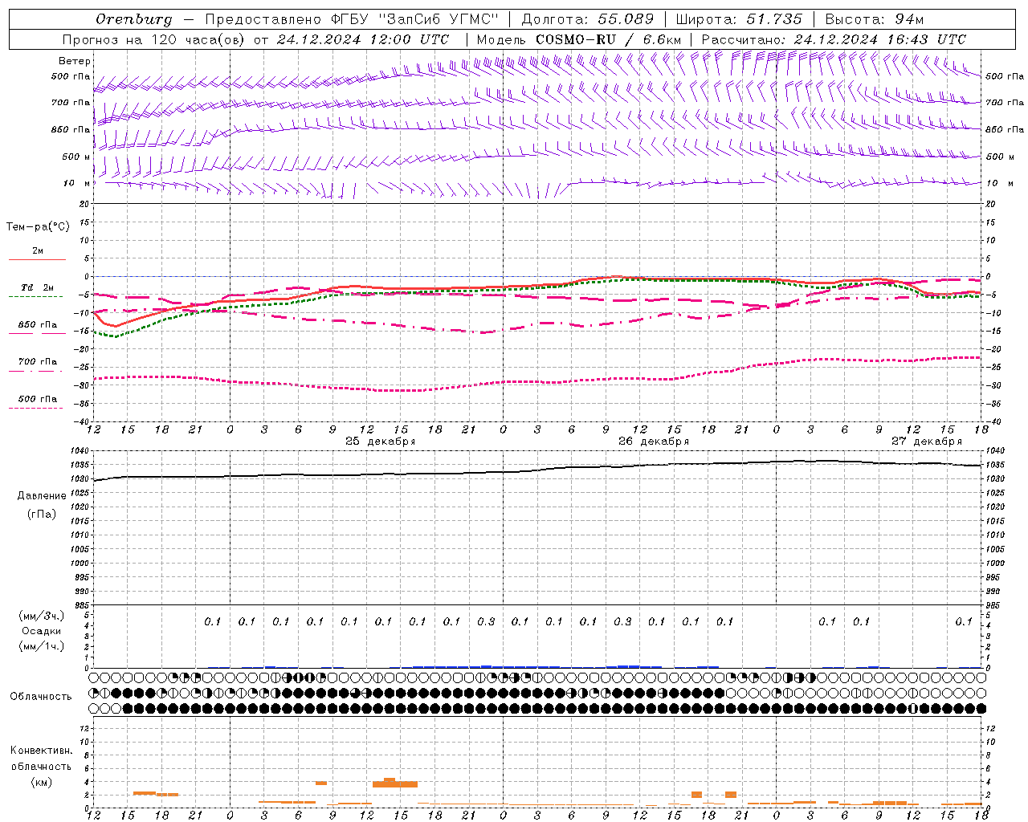Click the '2м' temperature legend entry
The width and height of the screenshot is (1028, 822).
click(x=38, y=251)
